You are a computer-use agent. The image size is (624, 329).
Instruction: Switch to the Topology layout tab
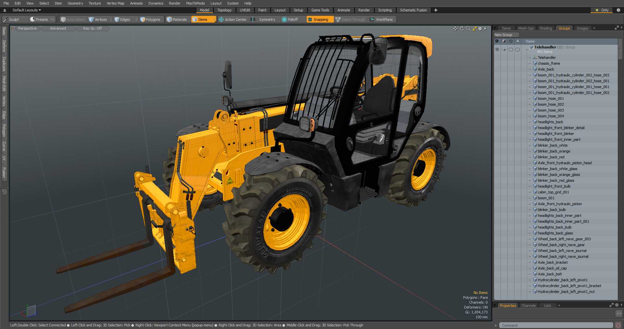(224, 10)
